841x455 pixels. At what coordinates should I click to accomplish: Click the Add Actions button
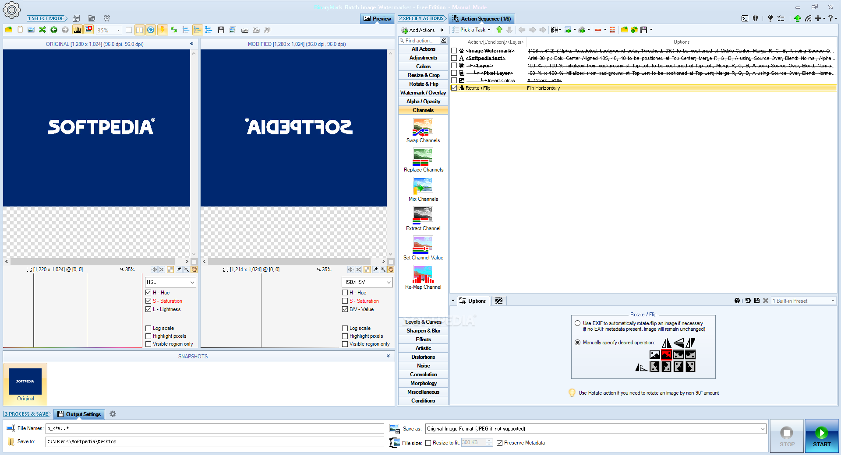[x=417, y=30]
